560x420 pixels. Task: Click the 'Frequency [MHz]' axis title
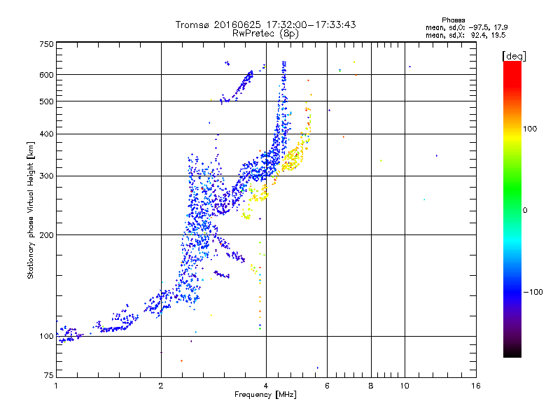click(x=265, y=395)
